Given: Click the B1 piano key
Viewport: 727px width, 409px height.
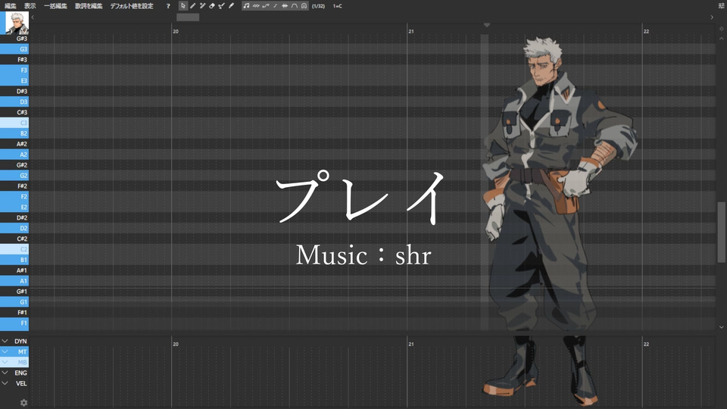Looking at the screenshot, I should tap(14, 260).
